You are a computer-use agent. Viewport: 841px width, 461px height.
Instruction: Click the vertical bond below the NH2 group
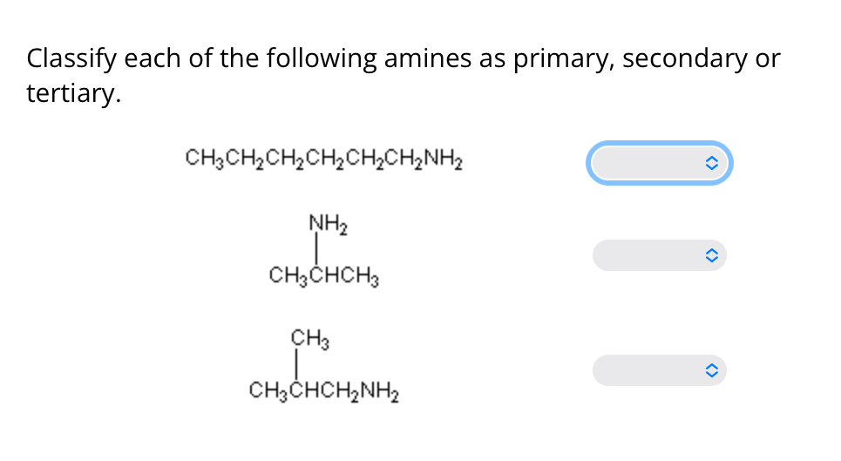point(315,250)
